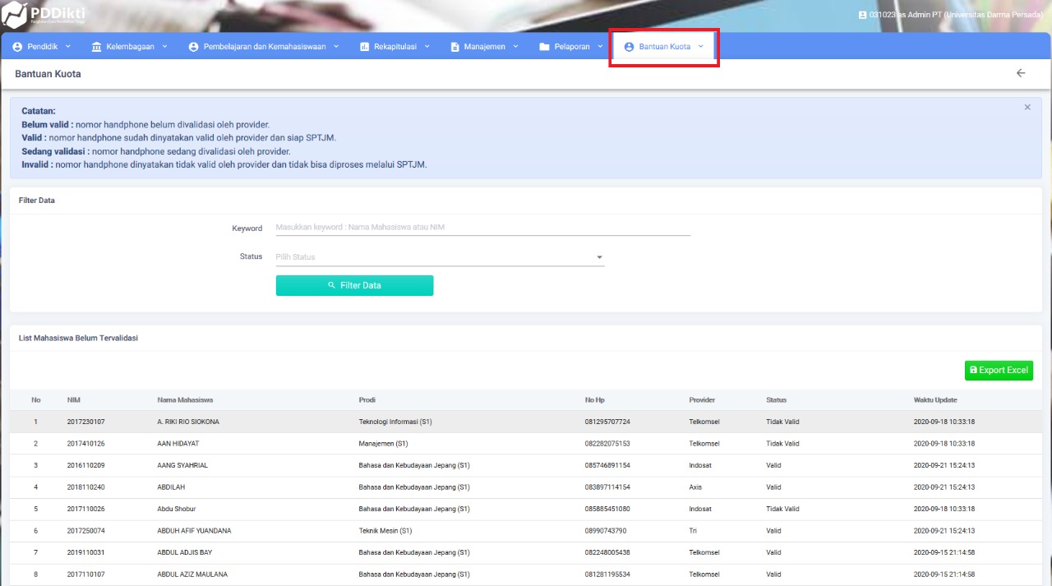The image size is (1052, 586).
Task: Click the Waktu Update column header
Action: (935, 400)
